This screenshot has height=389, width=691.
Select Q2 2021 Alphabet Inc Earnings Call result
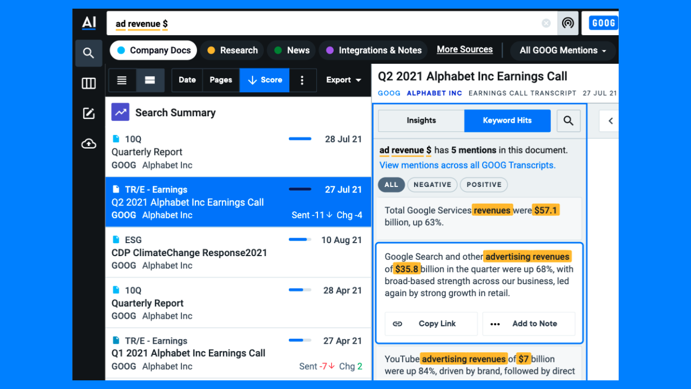[x=238, y=202]
